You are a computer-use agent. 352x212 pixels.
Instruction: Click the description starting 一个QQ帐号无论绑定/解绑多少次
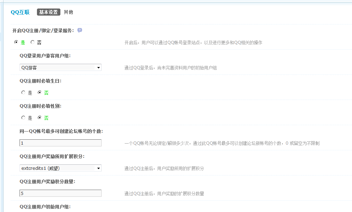(222, 143)
